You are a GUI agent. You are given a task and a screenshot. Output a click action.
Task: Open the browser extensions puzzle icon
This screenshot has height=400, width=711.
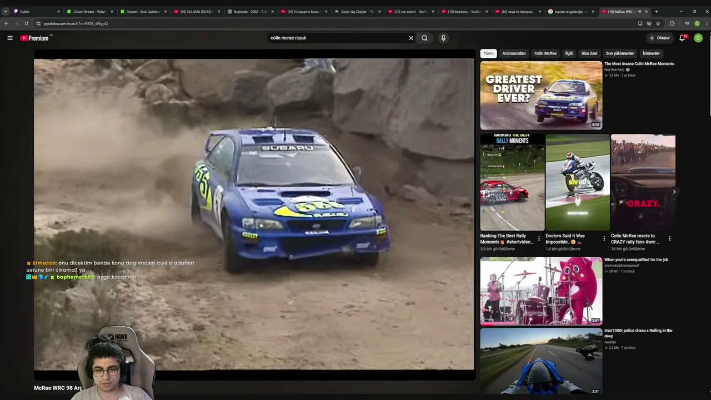click(x=672, y=23)
